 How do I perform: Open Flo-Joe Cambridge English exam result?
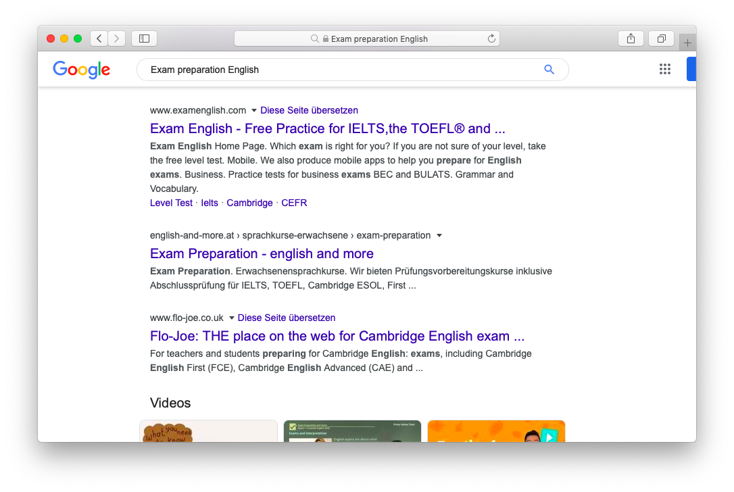(337, 336)
